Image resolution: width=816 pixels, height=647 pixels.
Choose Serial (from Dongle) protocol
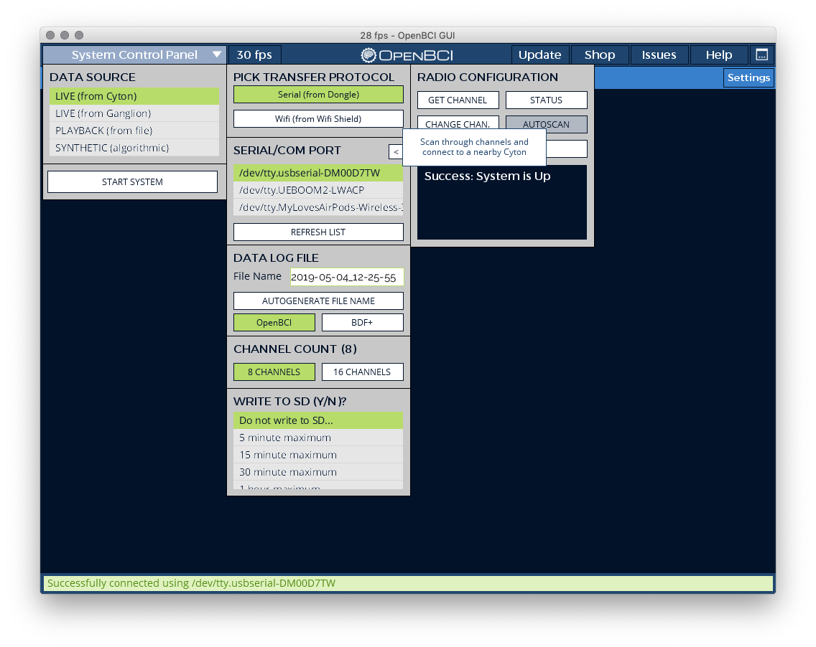(x=318, y=95)
